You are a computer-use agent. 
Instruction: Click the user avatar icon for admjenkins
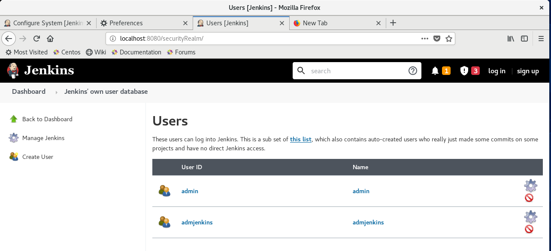tap(164, 222)
